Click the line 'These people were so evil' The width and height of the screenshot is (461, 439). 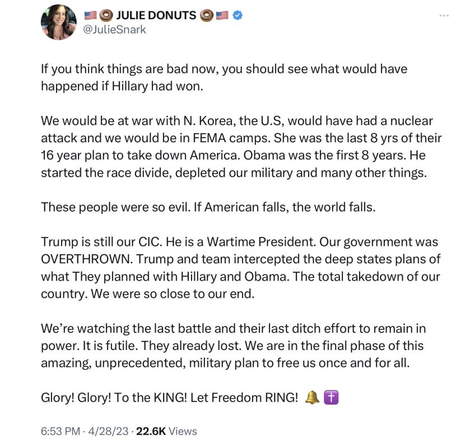click(x=208, y=207)
